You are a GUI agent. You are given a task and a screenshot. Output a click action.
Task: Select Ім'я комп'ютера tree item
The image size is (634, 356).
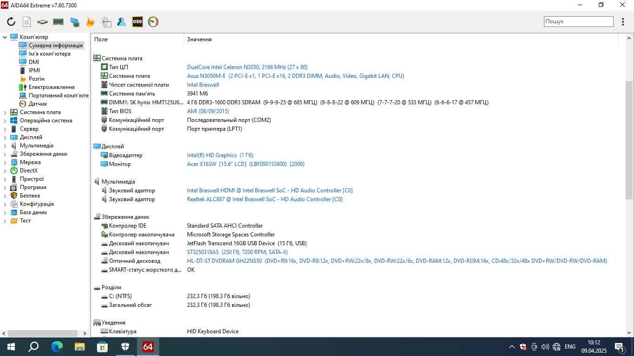click(x=50, y=54)
